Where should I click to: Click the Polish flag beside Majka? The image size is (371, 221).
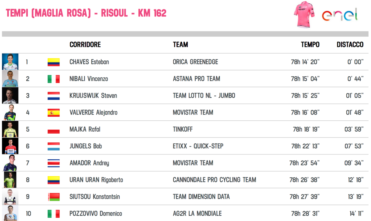click(x=54, y=129)
